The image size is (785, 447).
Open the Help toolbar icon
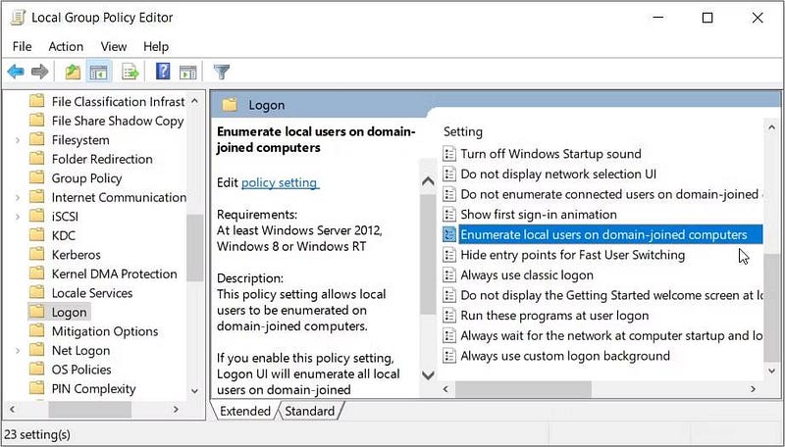[x=163, y=72]
